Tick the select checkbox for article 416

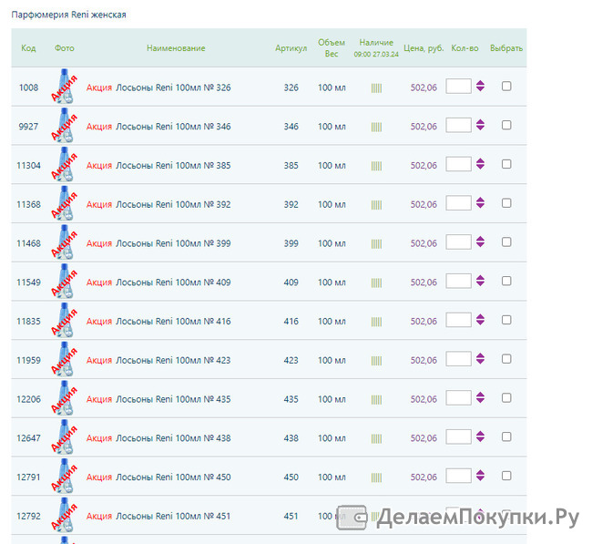(x=506, y=320)
